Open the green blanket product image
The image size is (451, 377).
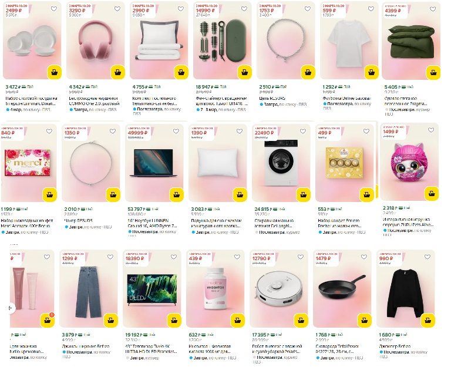tap(410, 41)
